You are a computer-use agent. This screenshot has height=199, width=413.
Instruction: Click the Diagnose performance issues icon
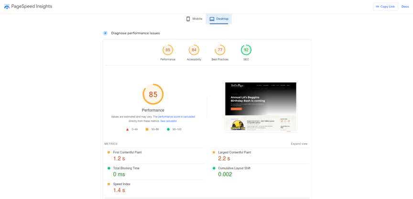(x=105, y=33)
